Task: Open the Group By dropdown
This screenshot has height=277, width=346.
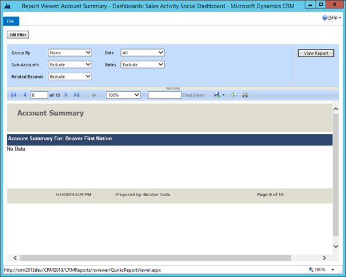Action: point(70,53)
